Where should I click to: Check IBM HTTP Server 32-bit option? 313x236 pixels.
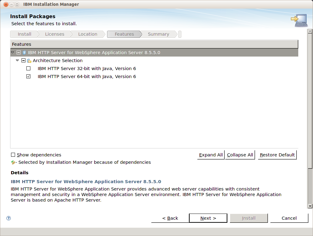click(x=28, y=69)
